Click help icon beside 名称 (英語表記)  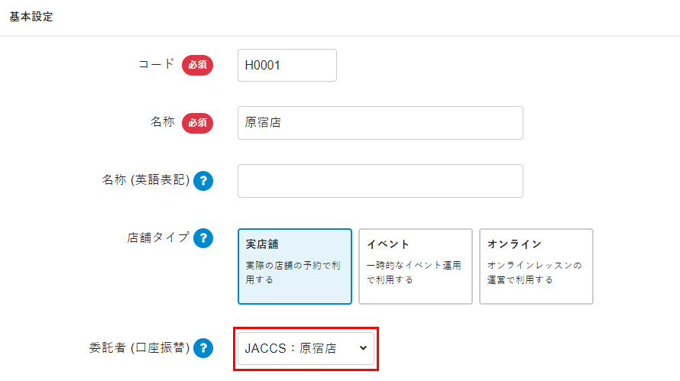click(x=203, y=181)
